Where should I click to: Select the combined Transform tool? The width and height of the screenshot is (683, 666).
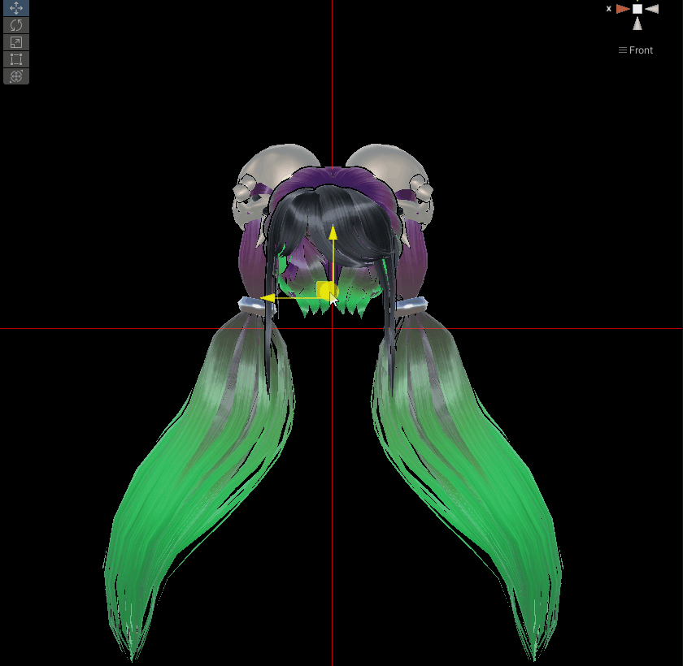16,76
